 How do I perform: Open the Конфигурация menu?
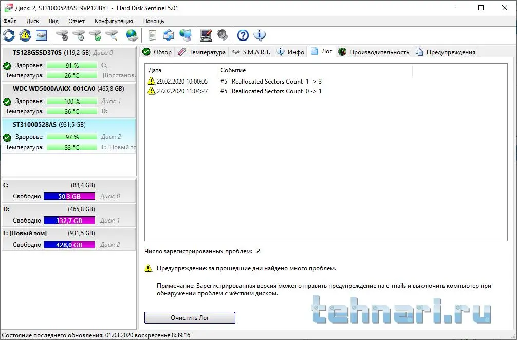tap(114, 21)
